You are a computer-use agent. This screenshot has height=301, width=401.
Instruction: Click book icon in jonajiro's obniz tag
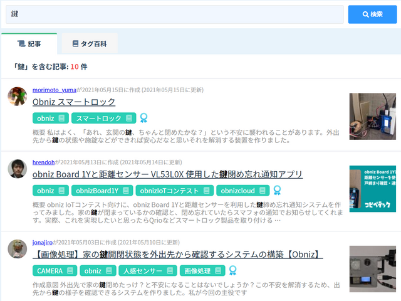pyautogui.click(x=109, y=271)
